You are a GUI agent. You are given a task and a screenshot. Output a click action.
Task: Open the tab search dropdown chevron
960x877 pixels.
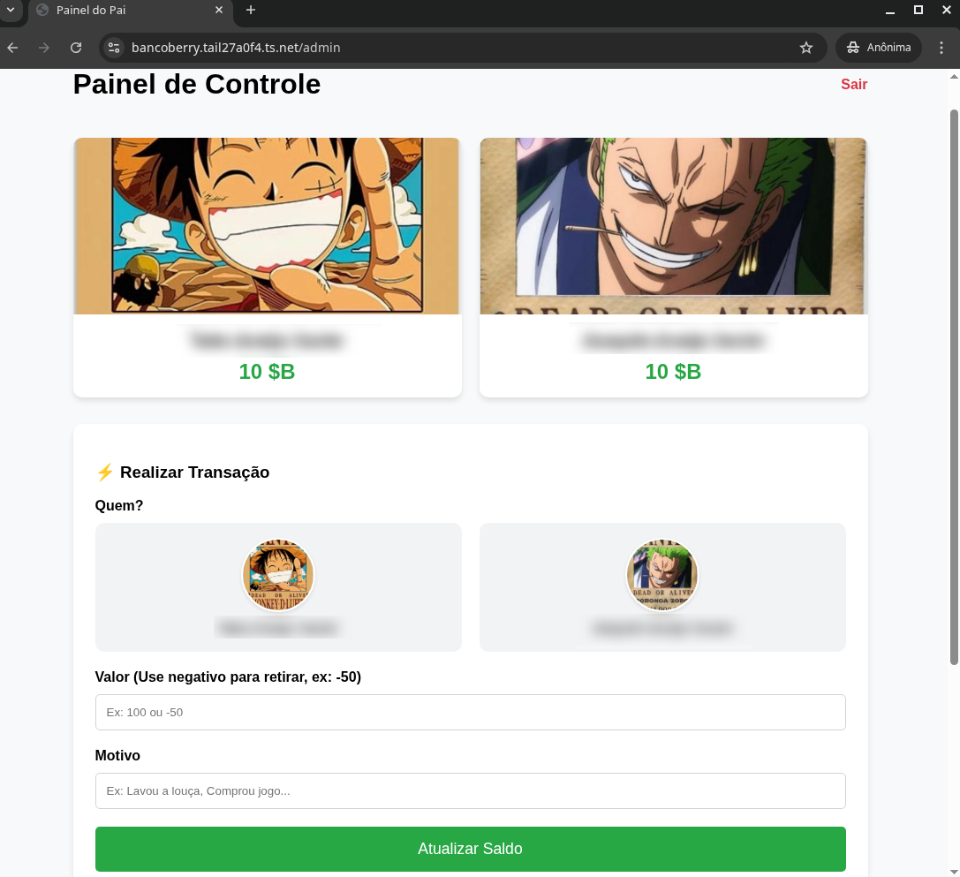(11, 10)
